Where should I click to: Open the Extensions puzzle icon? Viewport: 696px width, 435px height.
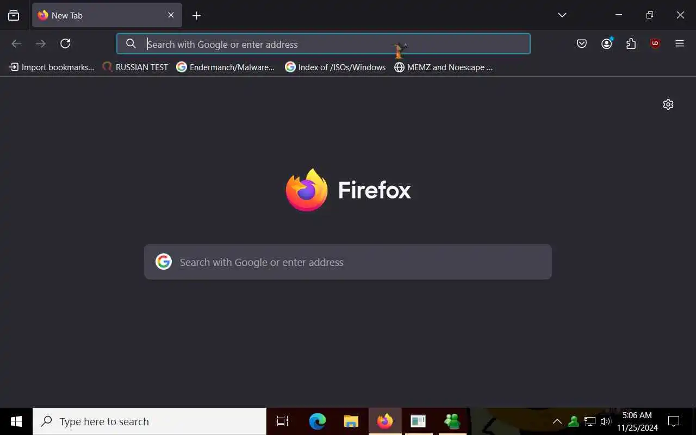click(631, 43)
